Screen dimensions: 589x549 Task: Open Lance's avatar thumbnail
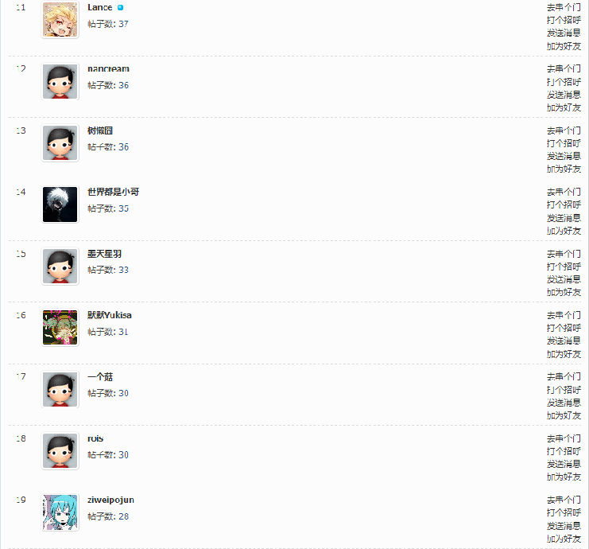coord(60,20)
